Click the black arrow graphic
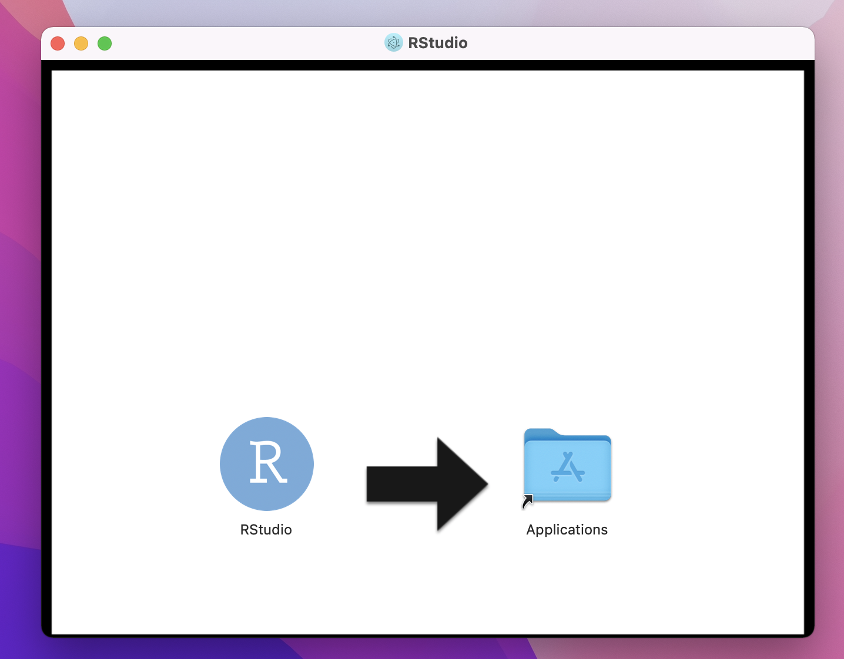 point(427,483)
